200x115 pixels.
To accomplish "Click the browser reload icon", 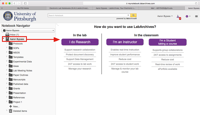I will pyautogui.click(x=196, y=3).
